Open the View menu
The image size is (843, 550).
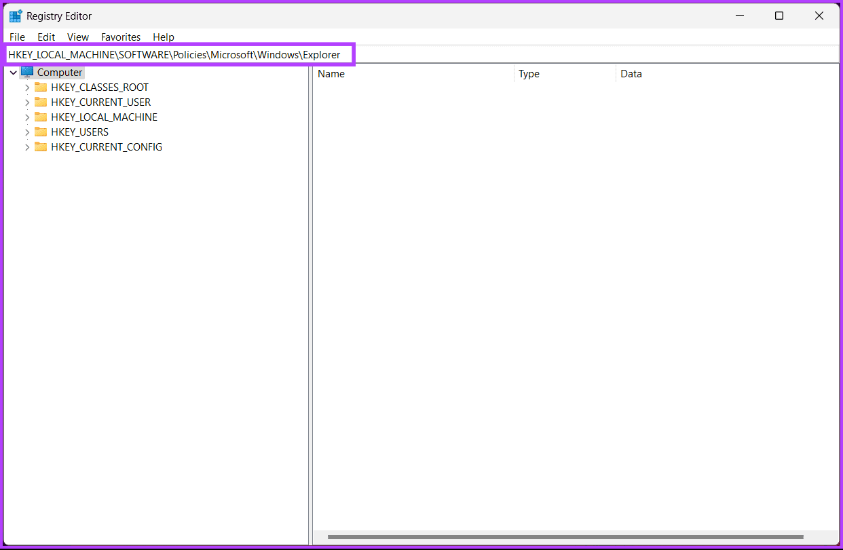(78, 37)
